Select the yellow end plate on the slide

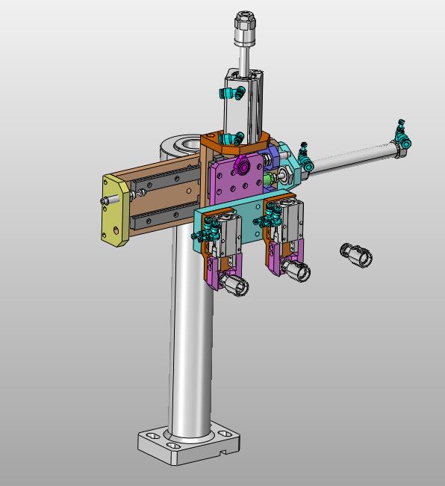point(114,210)
